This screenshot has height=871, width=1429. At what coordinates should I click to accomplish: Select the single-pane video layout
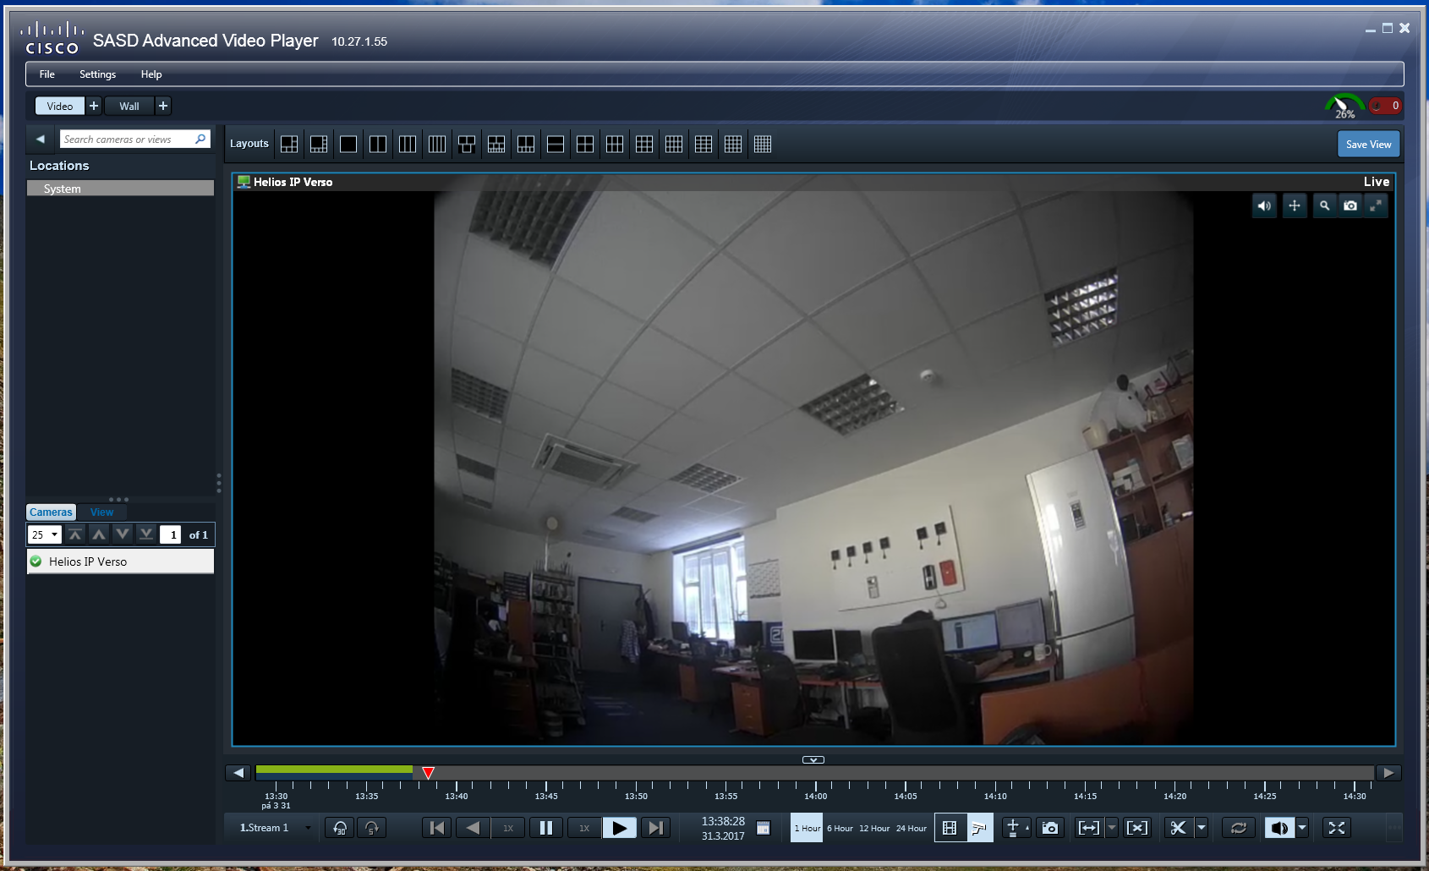coord(348,145)
